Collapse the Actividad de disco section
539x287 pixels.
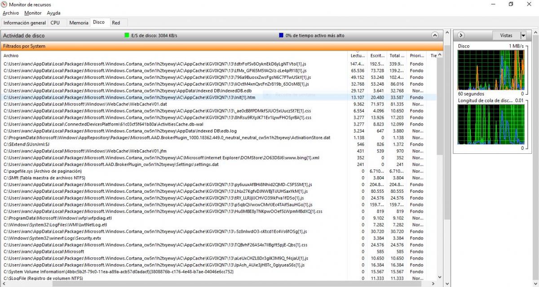(x=435, y=35)
